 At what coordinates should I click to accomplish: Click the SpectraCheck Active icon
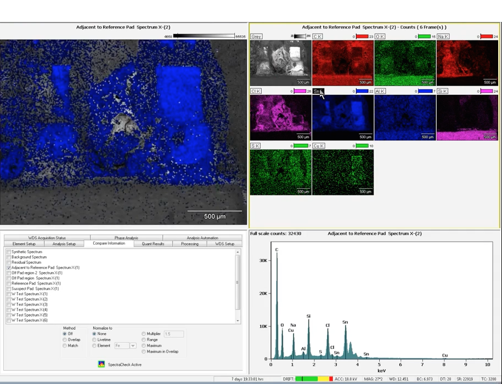101,364
